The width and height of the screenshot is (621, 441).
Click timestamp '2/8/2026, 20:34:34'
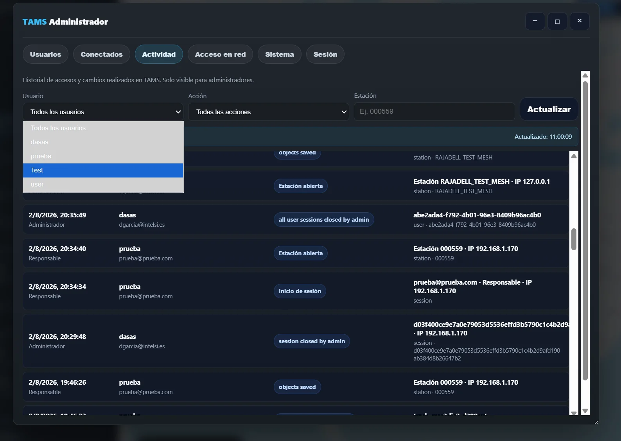click(x=57, y=287)
